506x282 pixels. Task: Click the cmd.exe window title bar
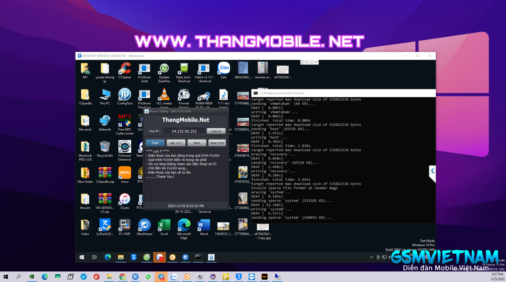click(x=343, y=93)
